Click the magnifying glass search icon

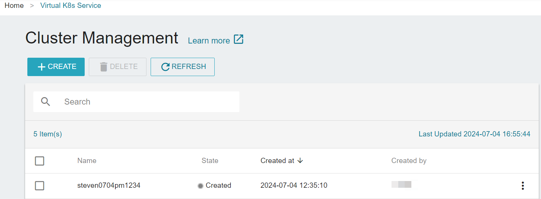[46, 102]
